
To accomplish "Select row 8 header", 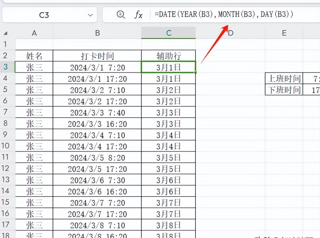I will pyautogui.click(x=7, y=123).
